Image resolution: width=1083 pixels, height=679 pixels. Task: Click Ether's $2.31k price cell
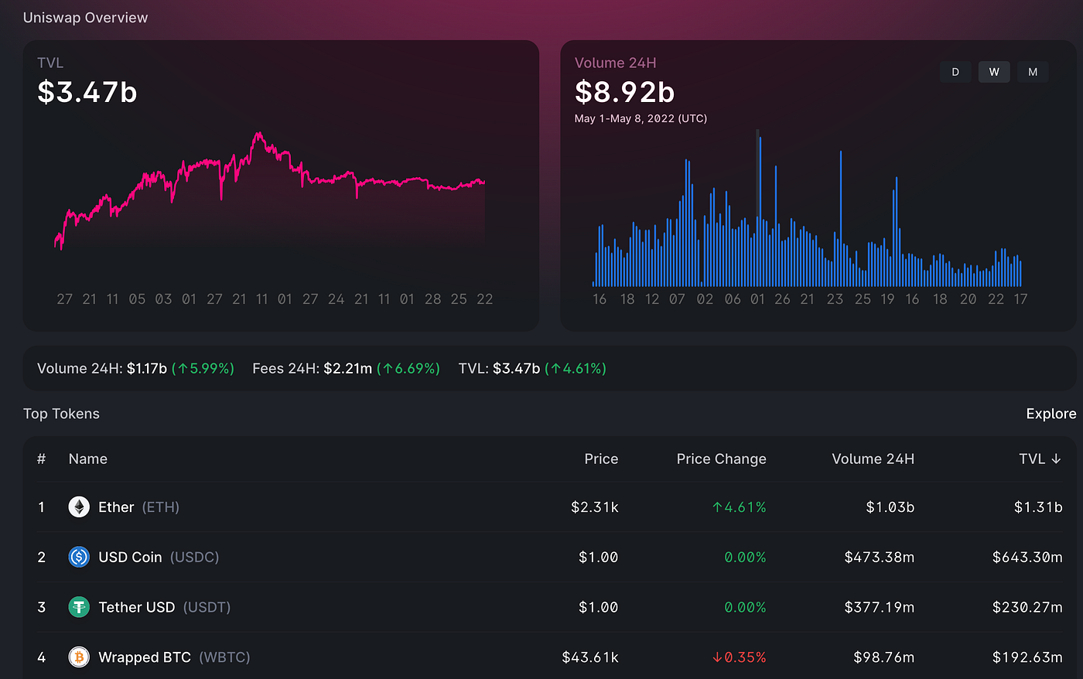point(595,507)
